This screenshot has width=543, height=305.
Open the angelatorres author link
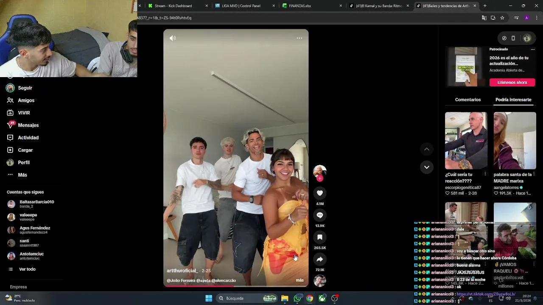click(507, 187)
